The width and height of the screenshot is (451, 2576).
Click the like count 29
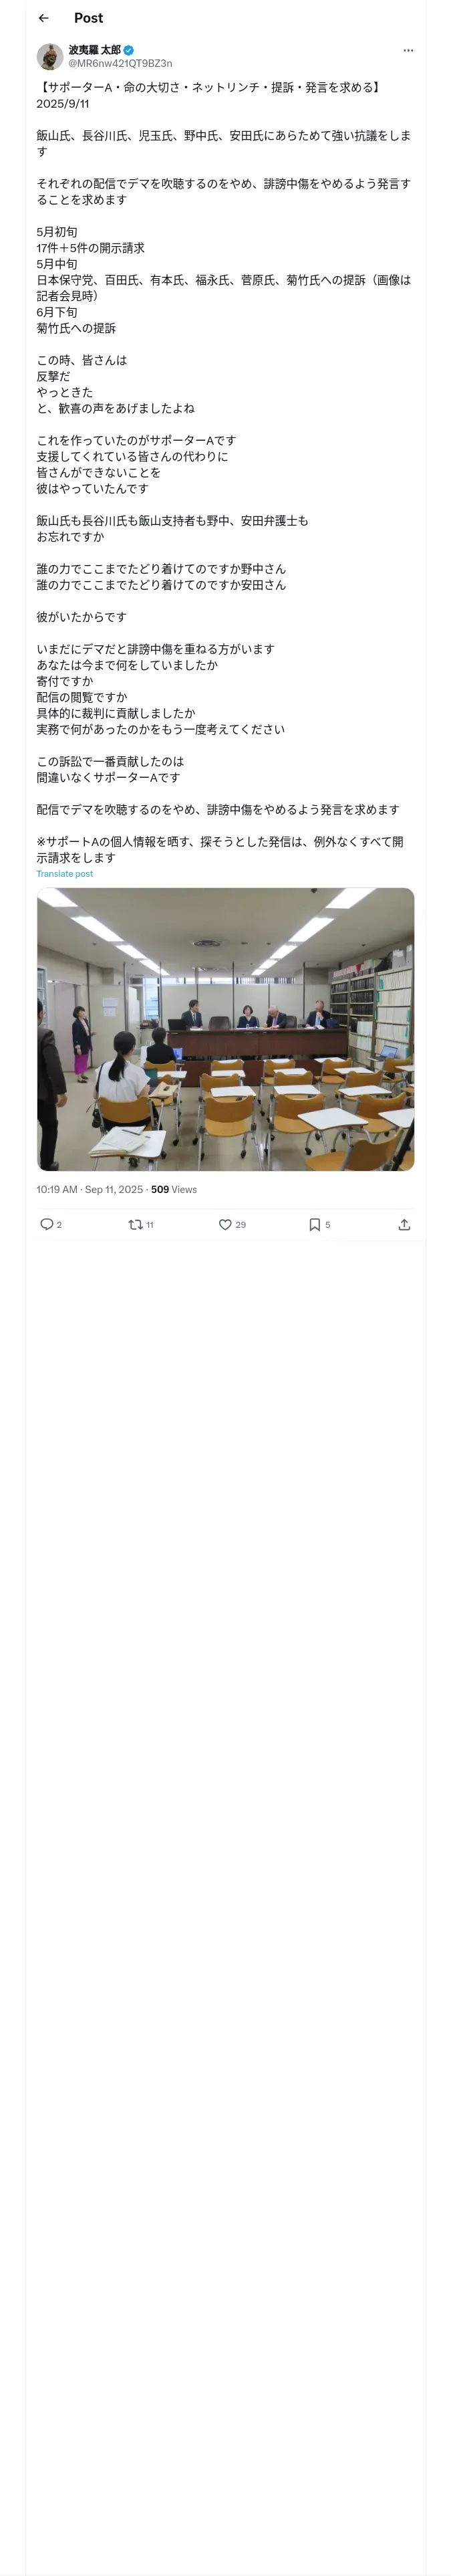(240, 1225)
